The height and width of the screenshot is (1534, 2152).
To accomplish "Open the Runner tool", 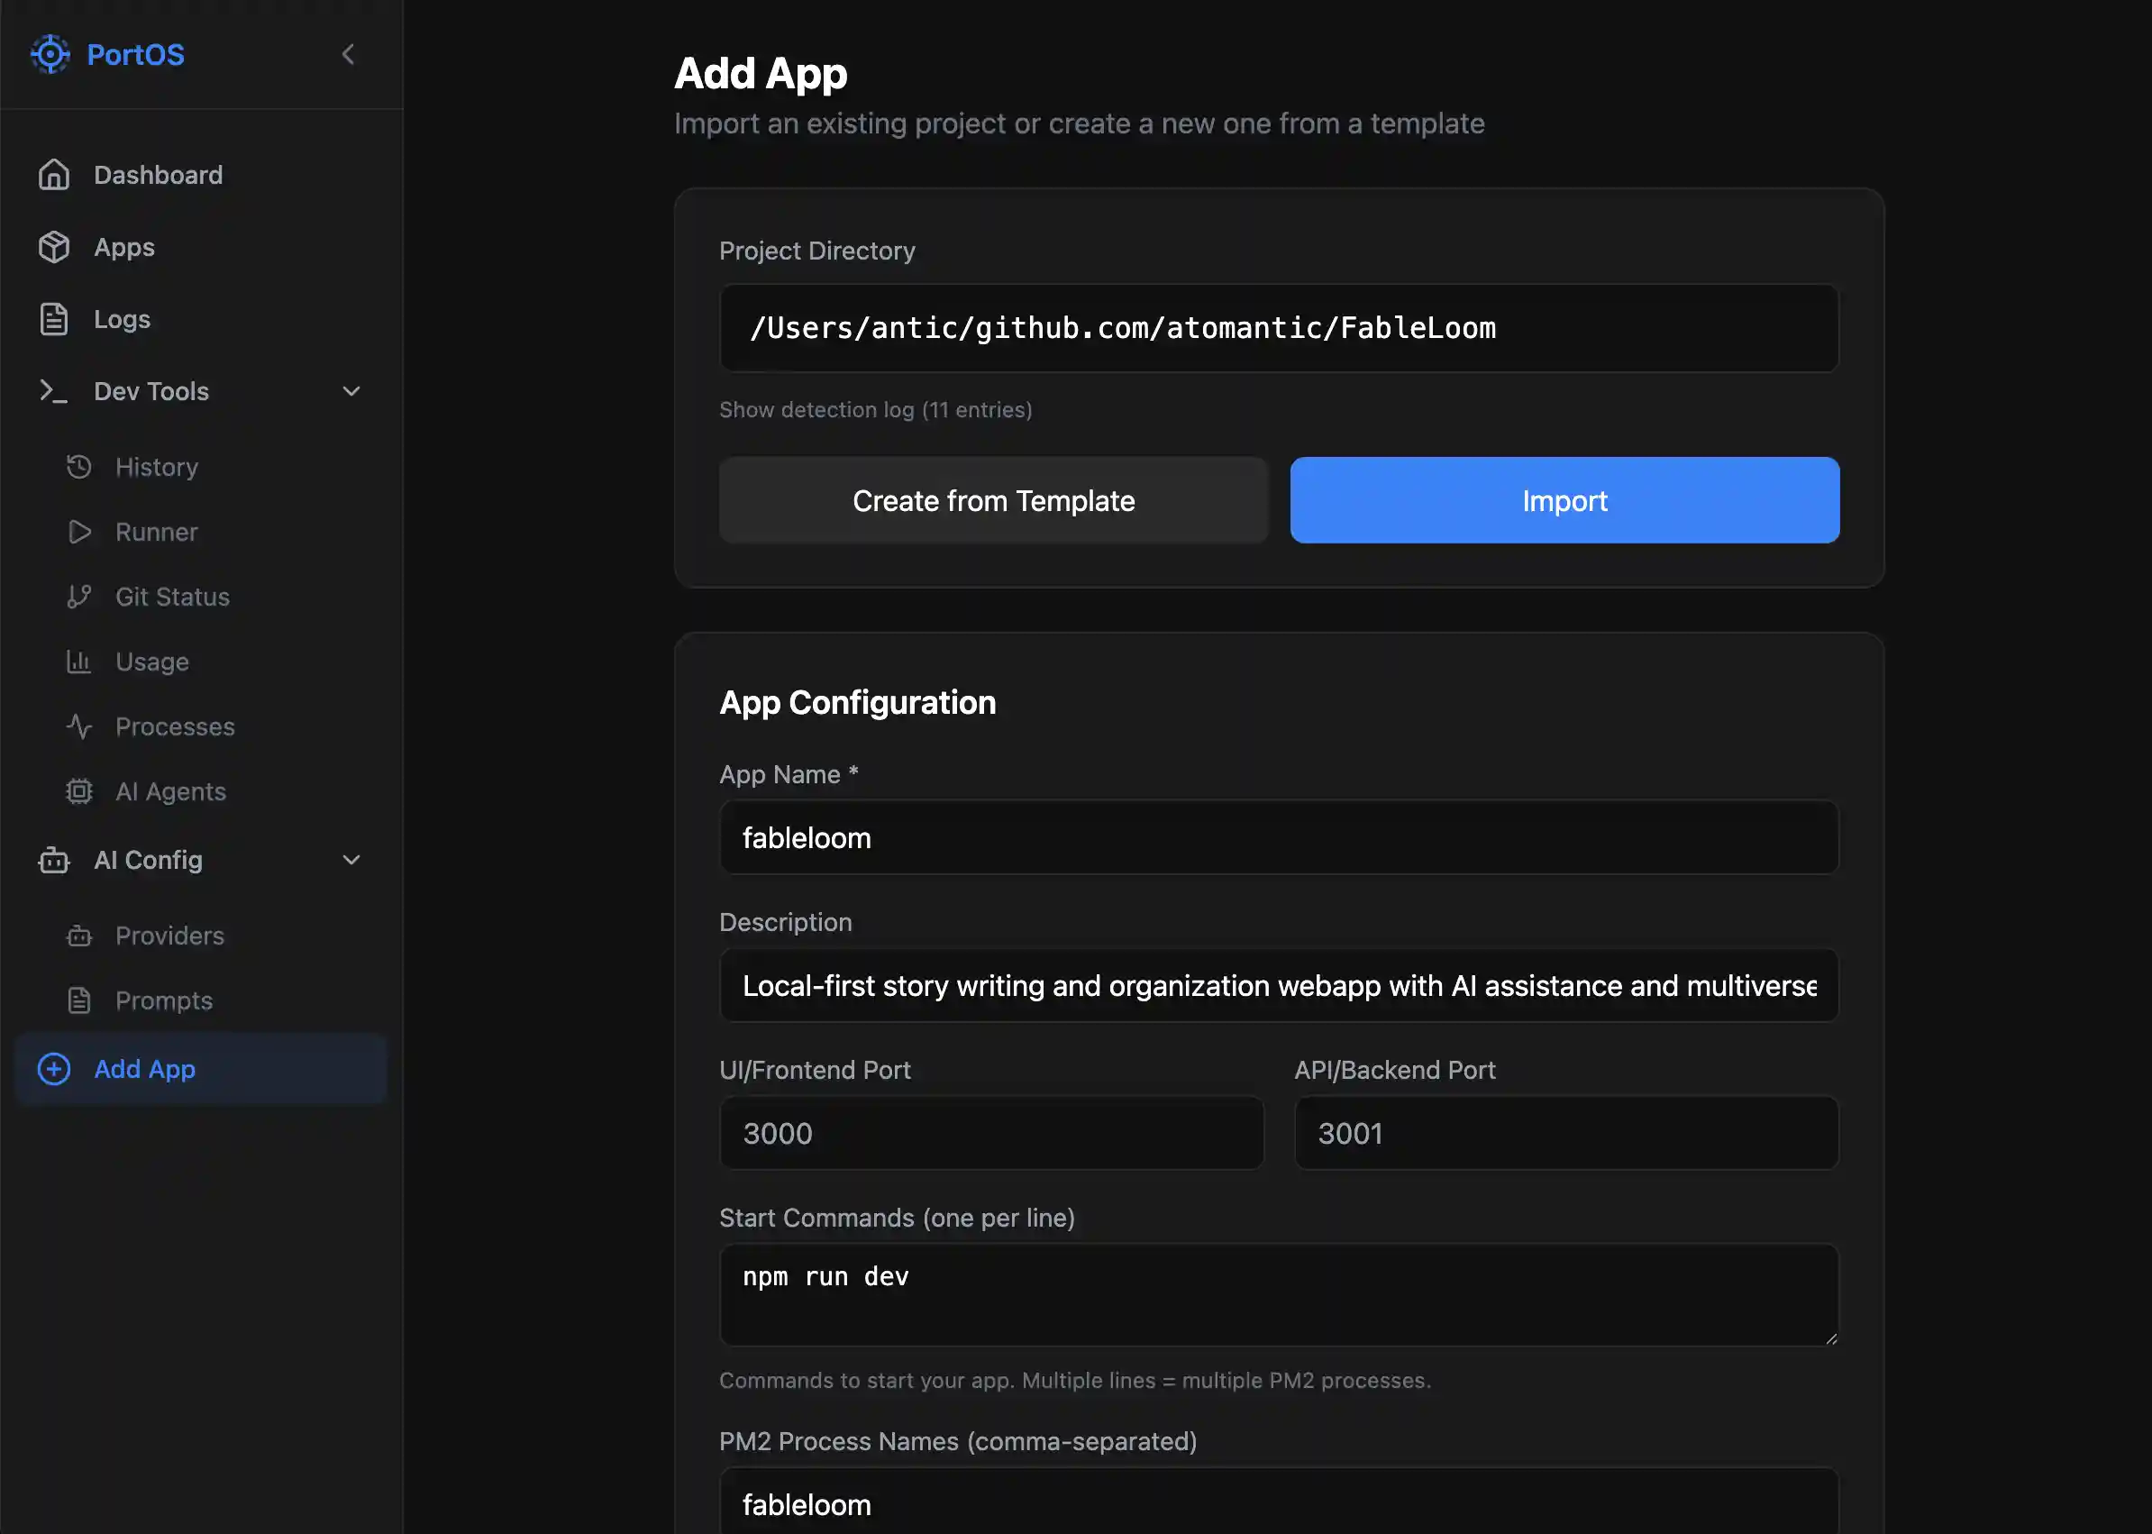I will [156, 532].
